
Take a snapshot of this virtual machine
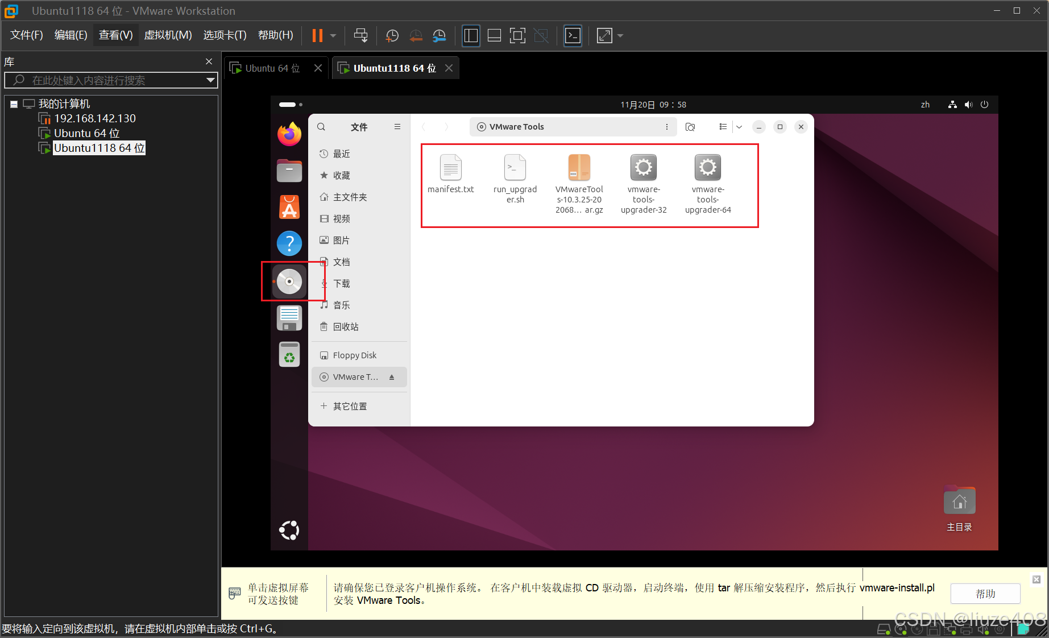(392, 36)
